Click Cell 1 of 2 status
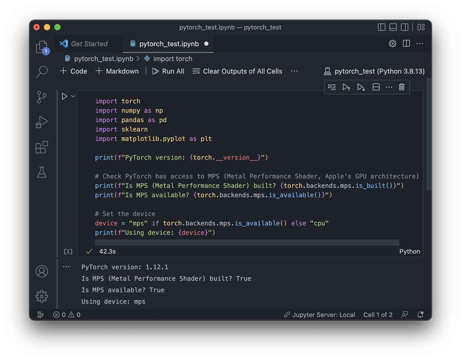Screen dimensions: 461x359 coord(378,315)
